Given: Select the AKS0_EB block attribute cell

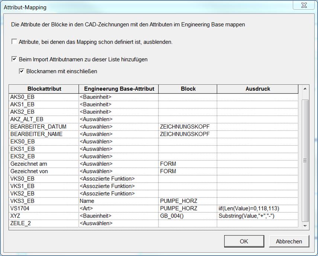Looking at the screenshot, I should pyautogui.click(x=44, y=97).
